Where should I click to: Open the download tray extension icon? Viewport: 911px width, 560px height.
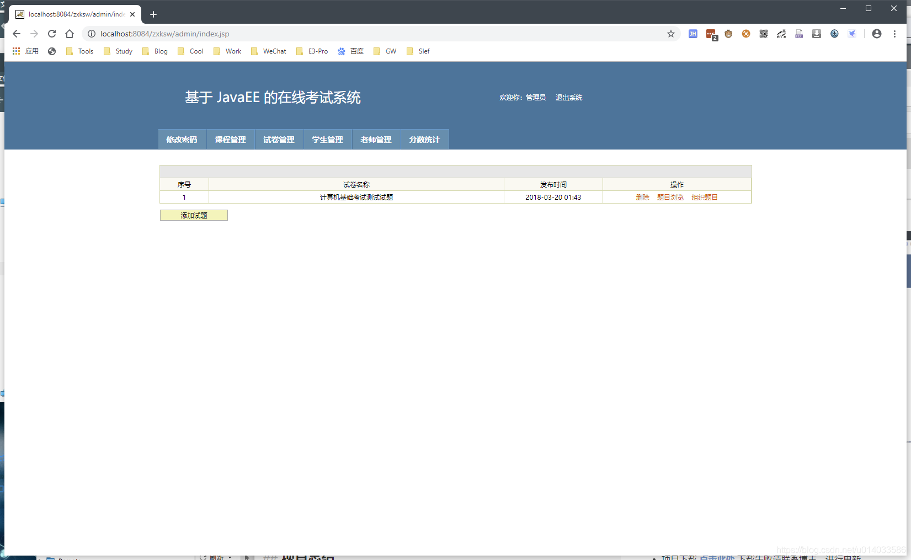pyautogui.click(x=817, y=34)
